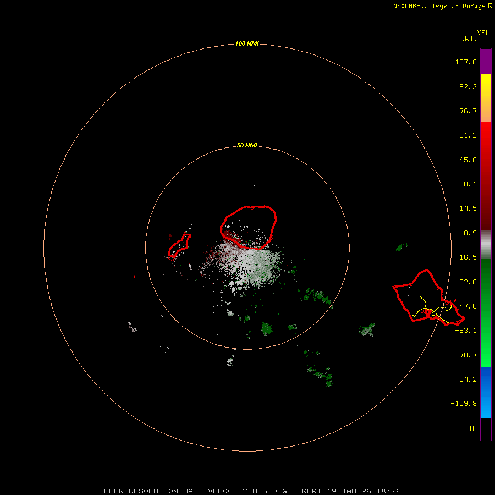Screen dimensions: 495x495
Task: Click the 76.7 velocity scale value
Action: (468, 111)
